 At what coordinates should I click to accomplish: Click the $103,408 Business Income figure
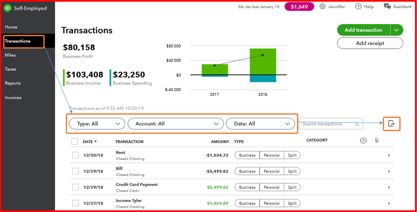(x=85, y=75)
